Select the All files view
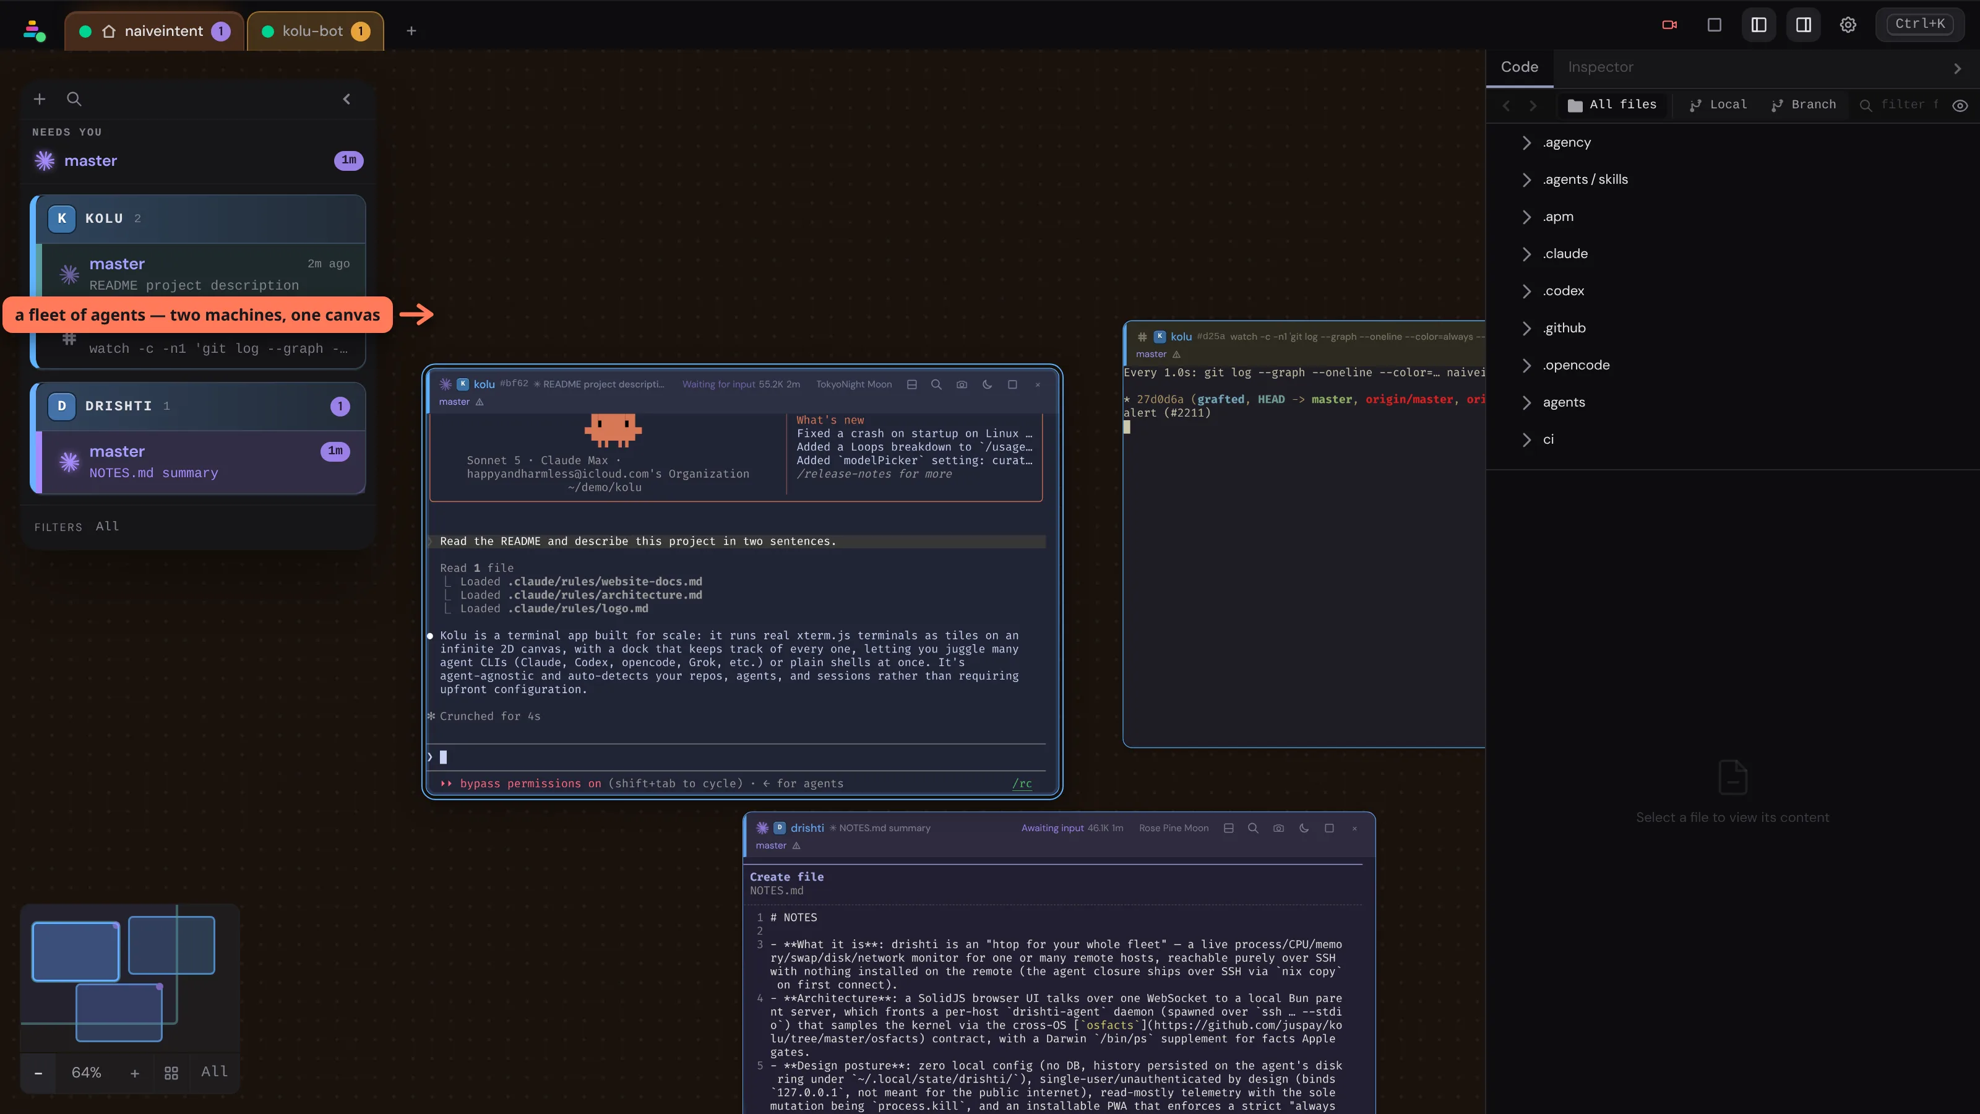1980x1114 pixels. click(1612, 105)
